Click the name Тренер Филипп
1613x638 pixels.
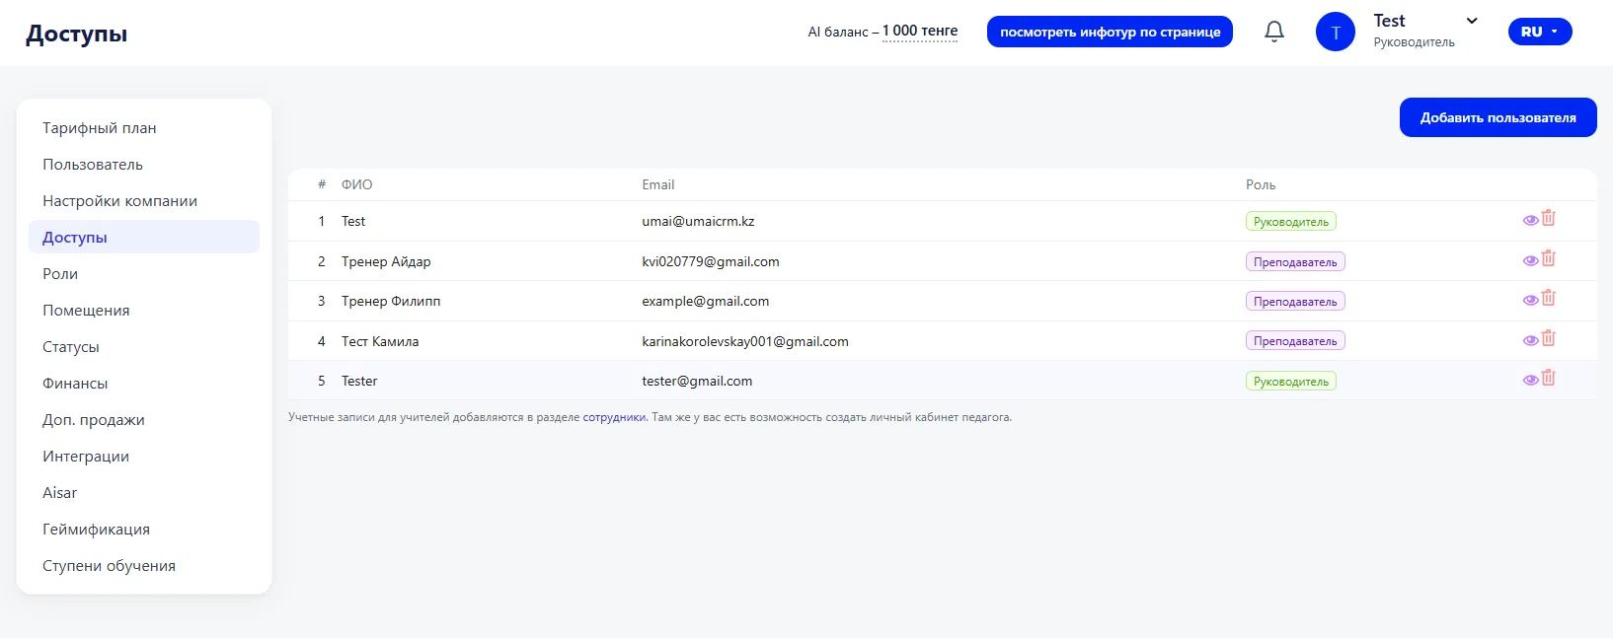pos(391,301)
